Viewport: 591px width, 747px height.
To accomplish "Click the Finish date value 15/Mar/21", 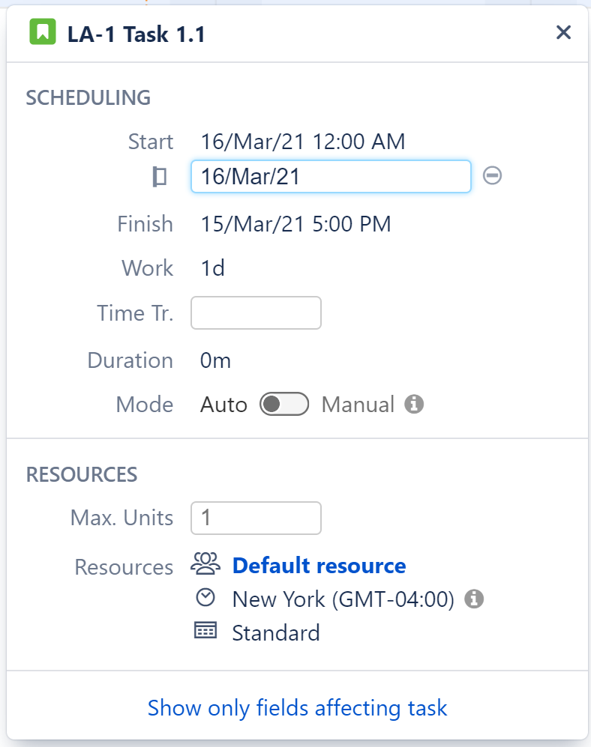I will coord(295,223).
